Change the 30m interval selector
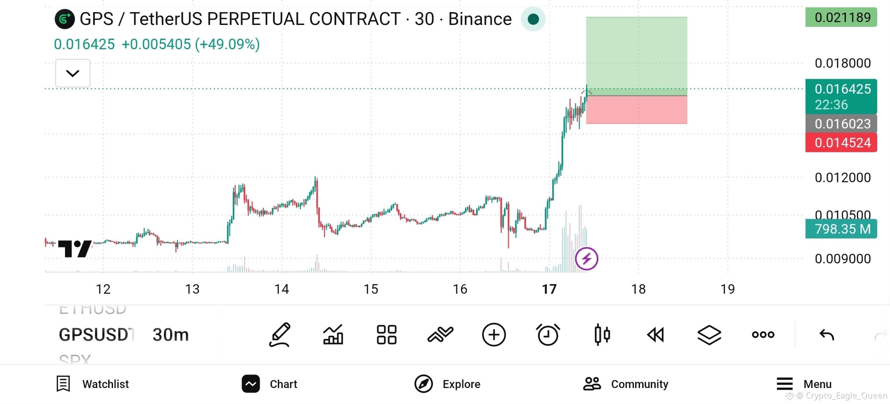 pos(170,335)
